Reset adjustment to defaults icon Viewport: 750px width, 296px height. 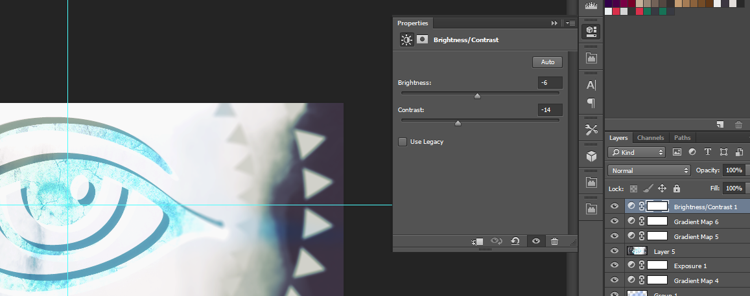click(515, 242)
